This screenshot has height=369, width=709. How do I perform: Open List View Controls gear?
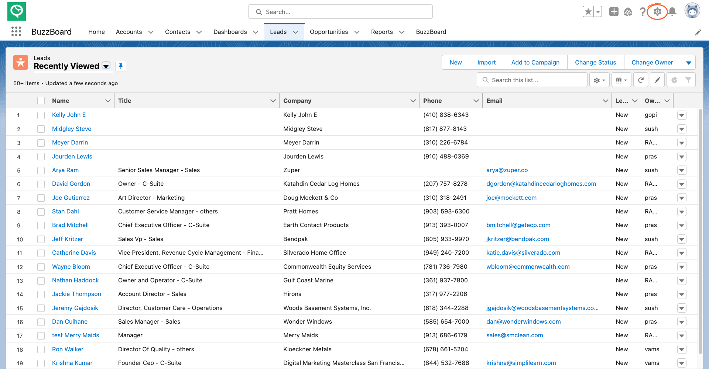coord(599,80)
